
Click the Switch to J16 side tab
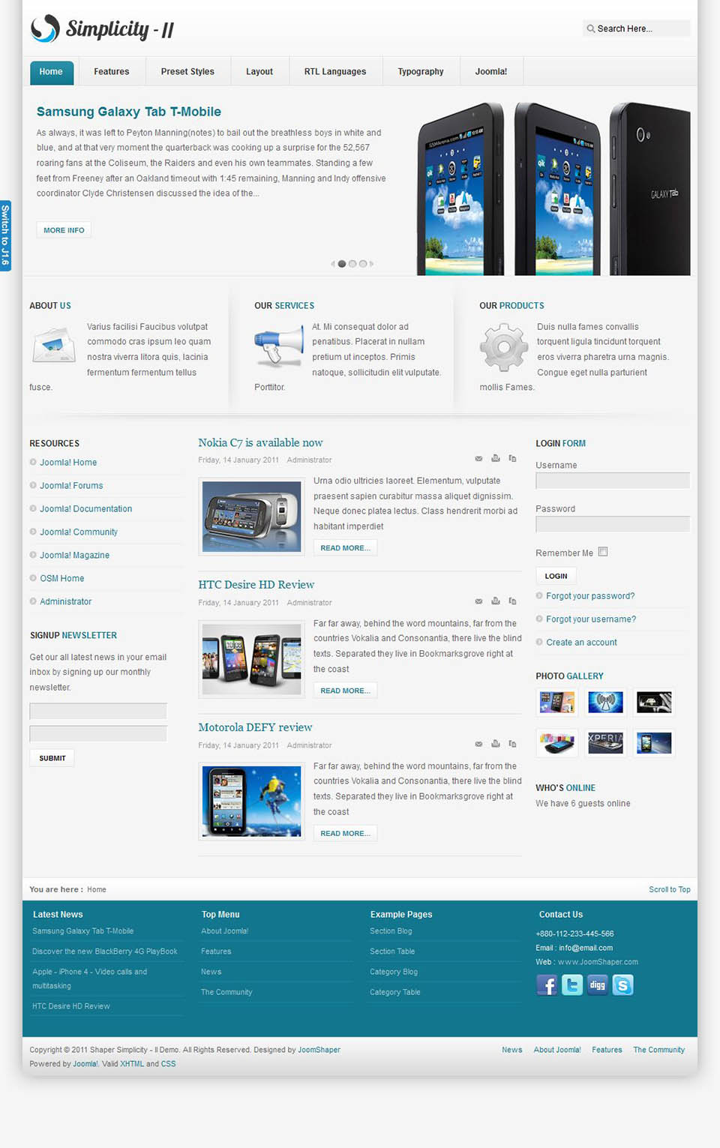(x=5, y=235)
